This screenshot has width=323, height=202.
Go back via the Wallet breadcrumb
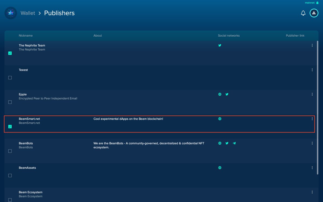point(28,13)
